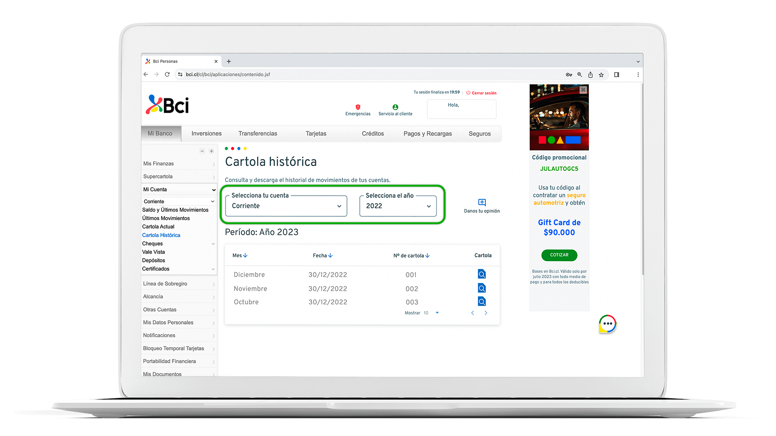Open the Mostrar rows count dropdown
Image resolution: width=776 pixels, height=436 pixels.
click(x=437, y=313)
